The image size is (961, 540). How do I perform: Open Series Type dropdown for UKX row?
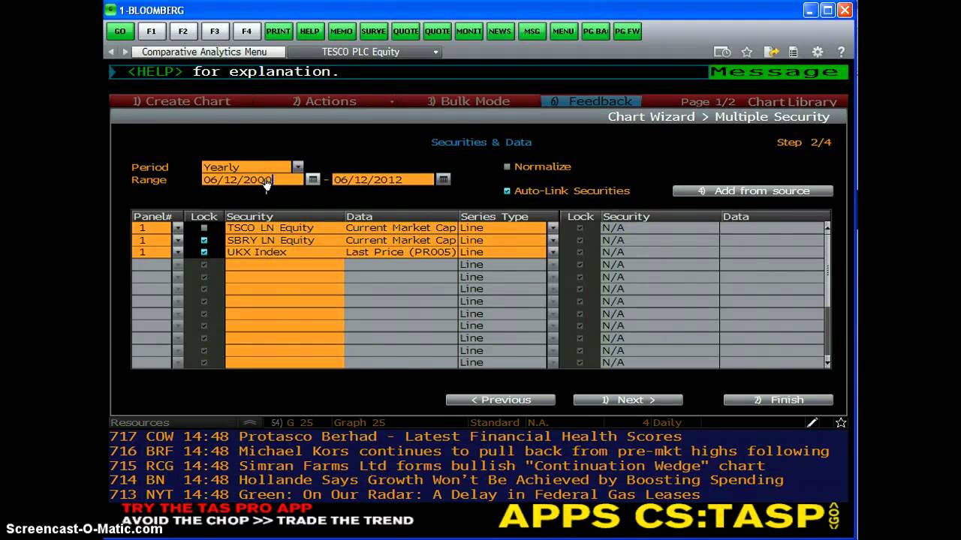pyautogui.click(x=553, y=252)
